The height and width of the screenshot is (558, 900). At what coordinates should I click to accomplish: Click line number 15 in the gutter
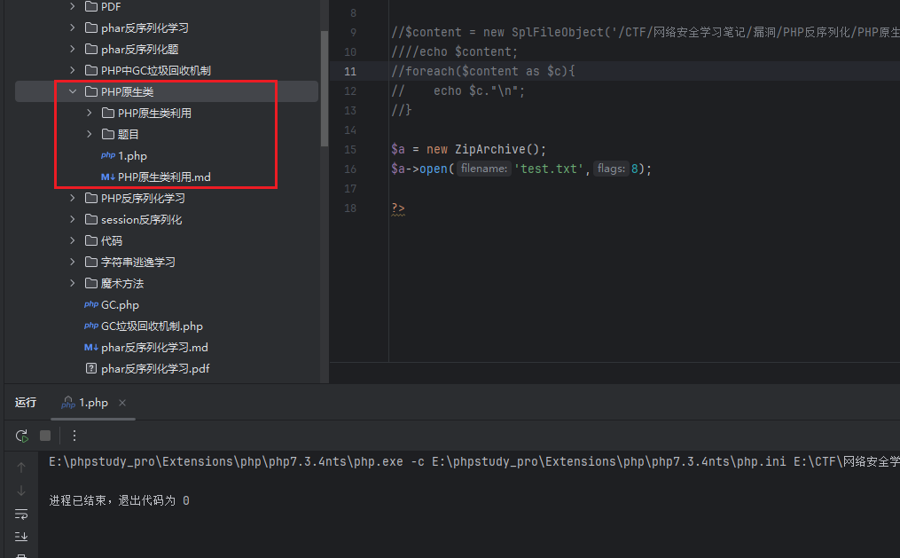click(x=350, y=149)
